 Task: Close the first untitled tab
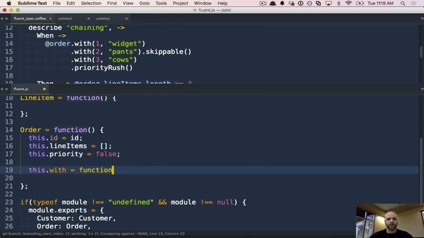[88, 19]
